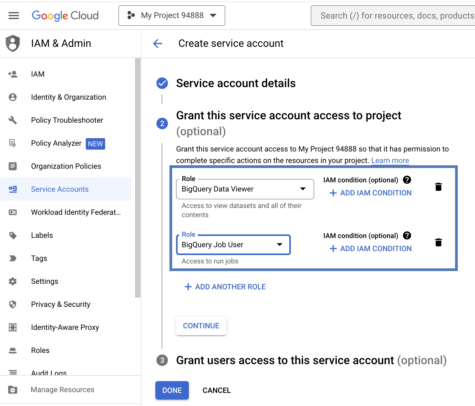Delete the BigQuery Data Viewer role row

tap(438, 187)
